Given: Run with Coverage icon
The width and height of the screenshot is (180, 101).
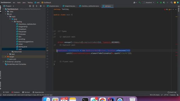Looking at the screenshot, I should (164, 3).
